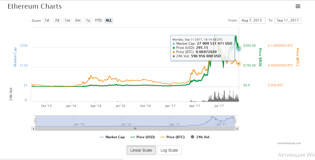Zoom chart to 1y

[x=88, y=20]
